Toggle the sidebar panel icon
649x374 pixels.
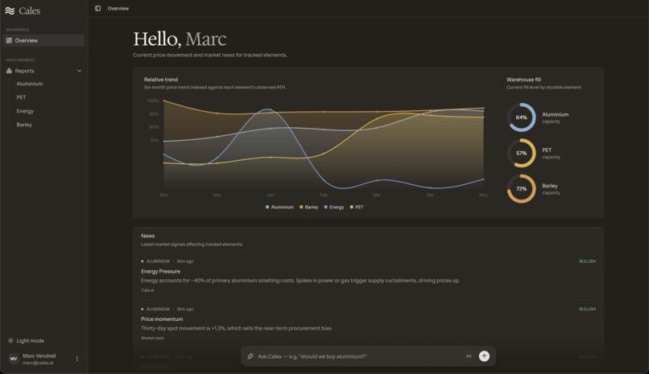click(97, 8)
